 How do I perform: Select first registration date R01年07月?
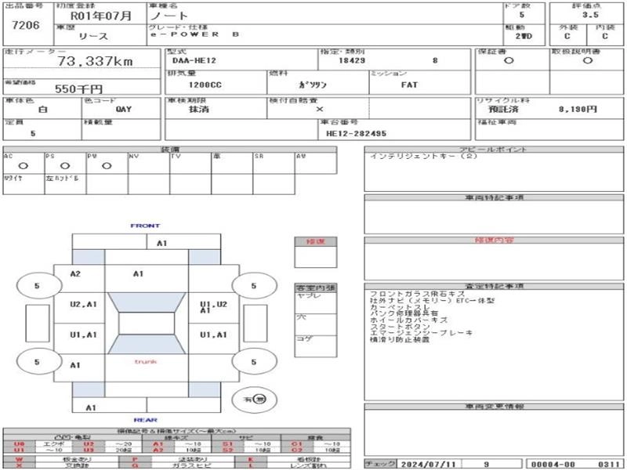[101, 16]
